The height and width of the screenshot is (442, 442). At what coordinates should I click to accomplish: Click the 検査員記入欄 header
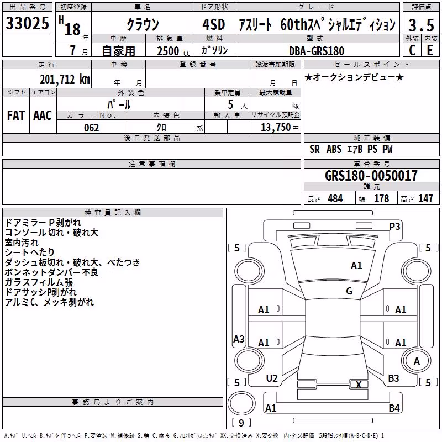(113, 213)
